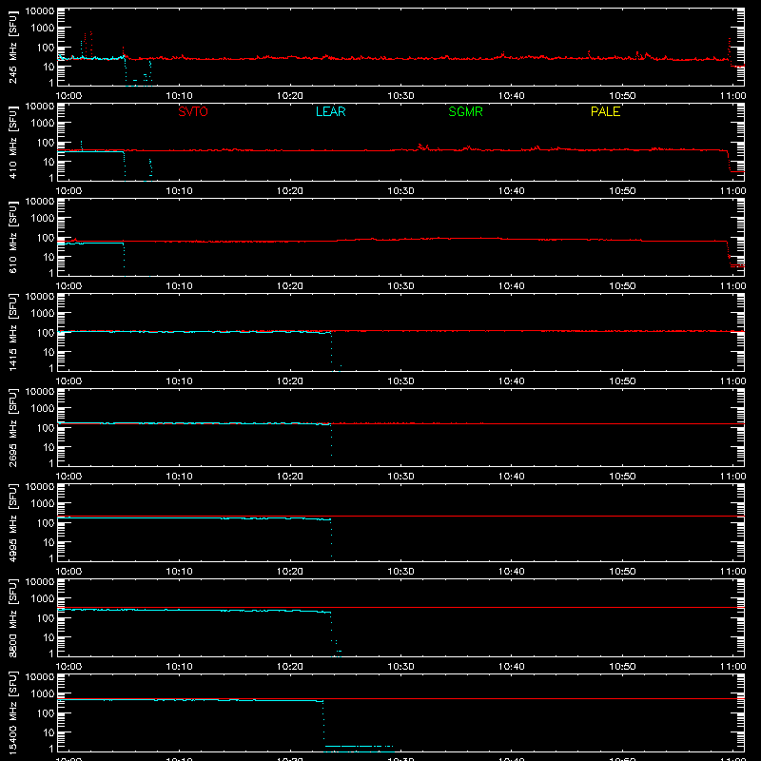Click the 10000 y-axis label of the 245 MHz plot
Viewport: 761px width, 761px height.
pyautogui.click(x=40, y=11)
